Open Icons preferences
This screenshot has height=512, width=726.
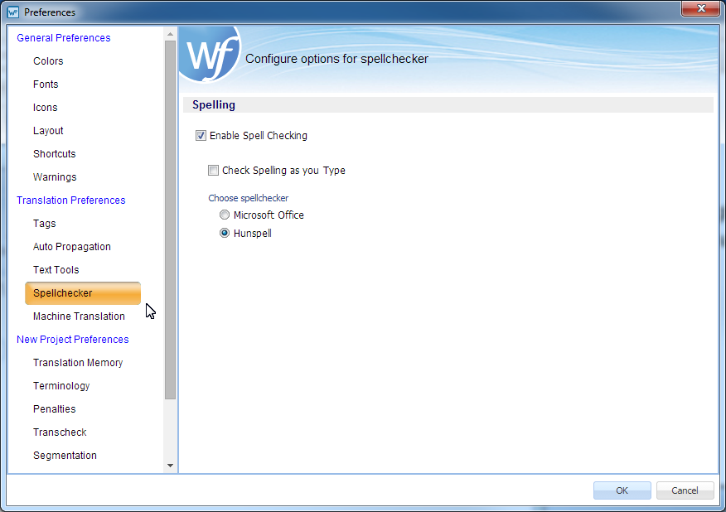tap(46, 108)
